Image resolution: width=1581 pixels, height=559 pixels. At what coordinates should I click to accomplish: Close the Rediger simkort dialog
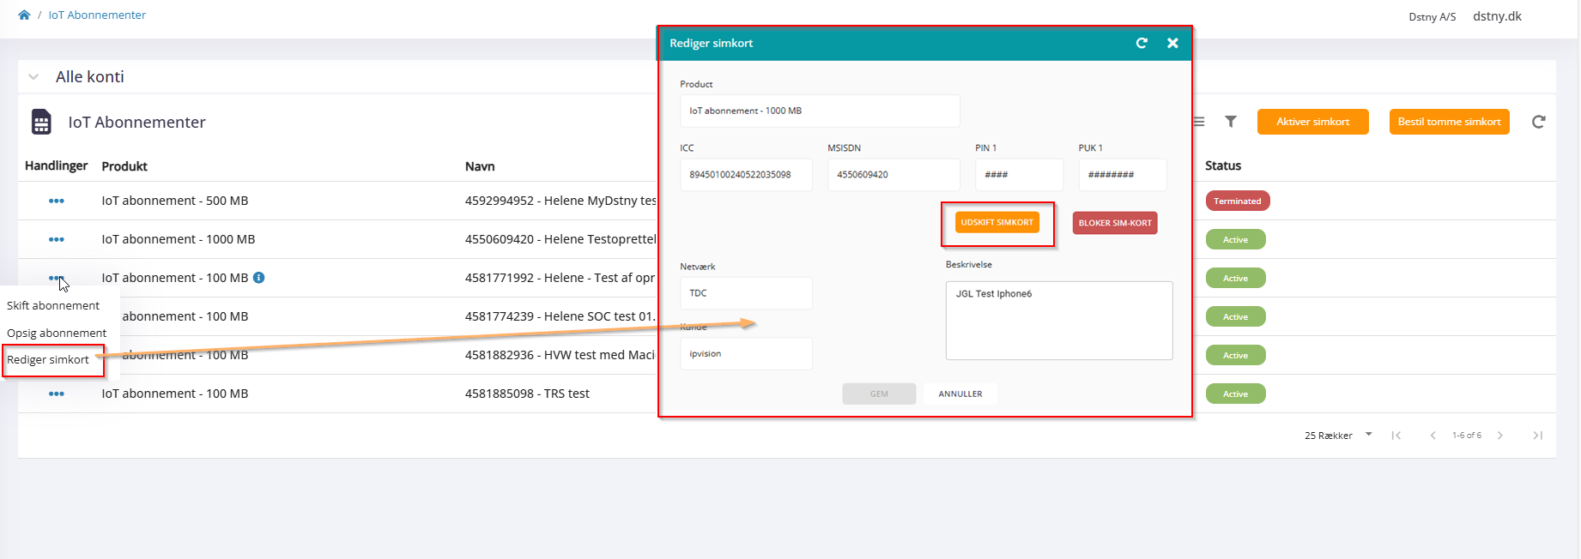point(1172,43)
